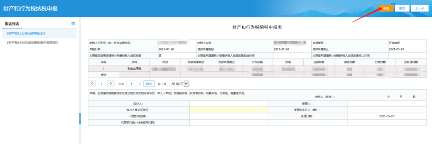Click the 税率 column header
The image size is (432, 144).
click(288, 62)
